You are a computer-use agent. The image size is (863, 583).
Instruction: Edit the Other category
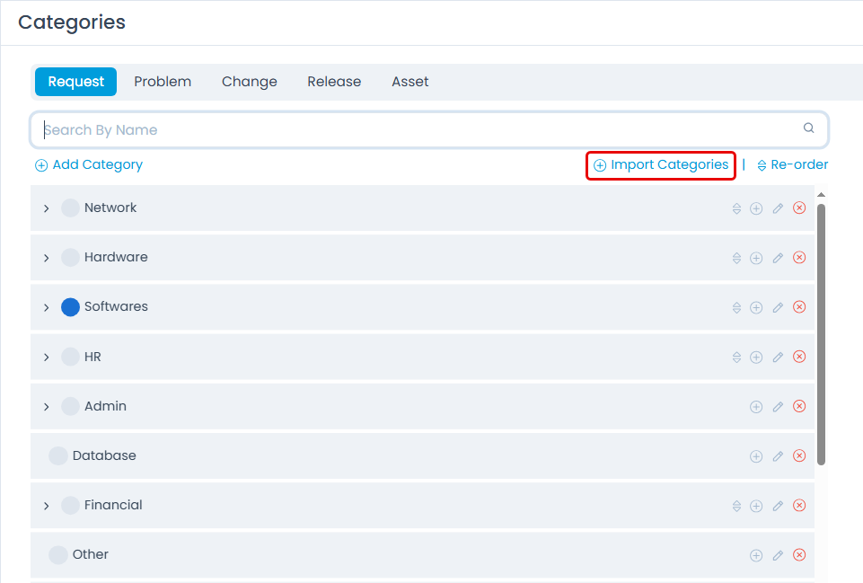pyautogui.click(x=778, y=554)
